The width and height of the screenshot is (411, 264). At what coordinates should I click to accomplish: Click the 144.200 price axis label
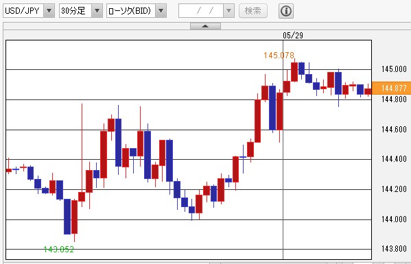tap(394, 189)
